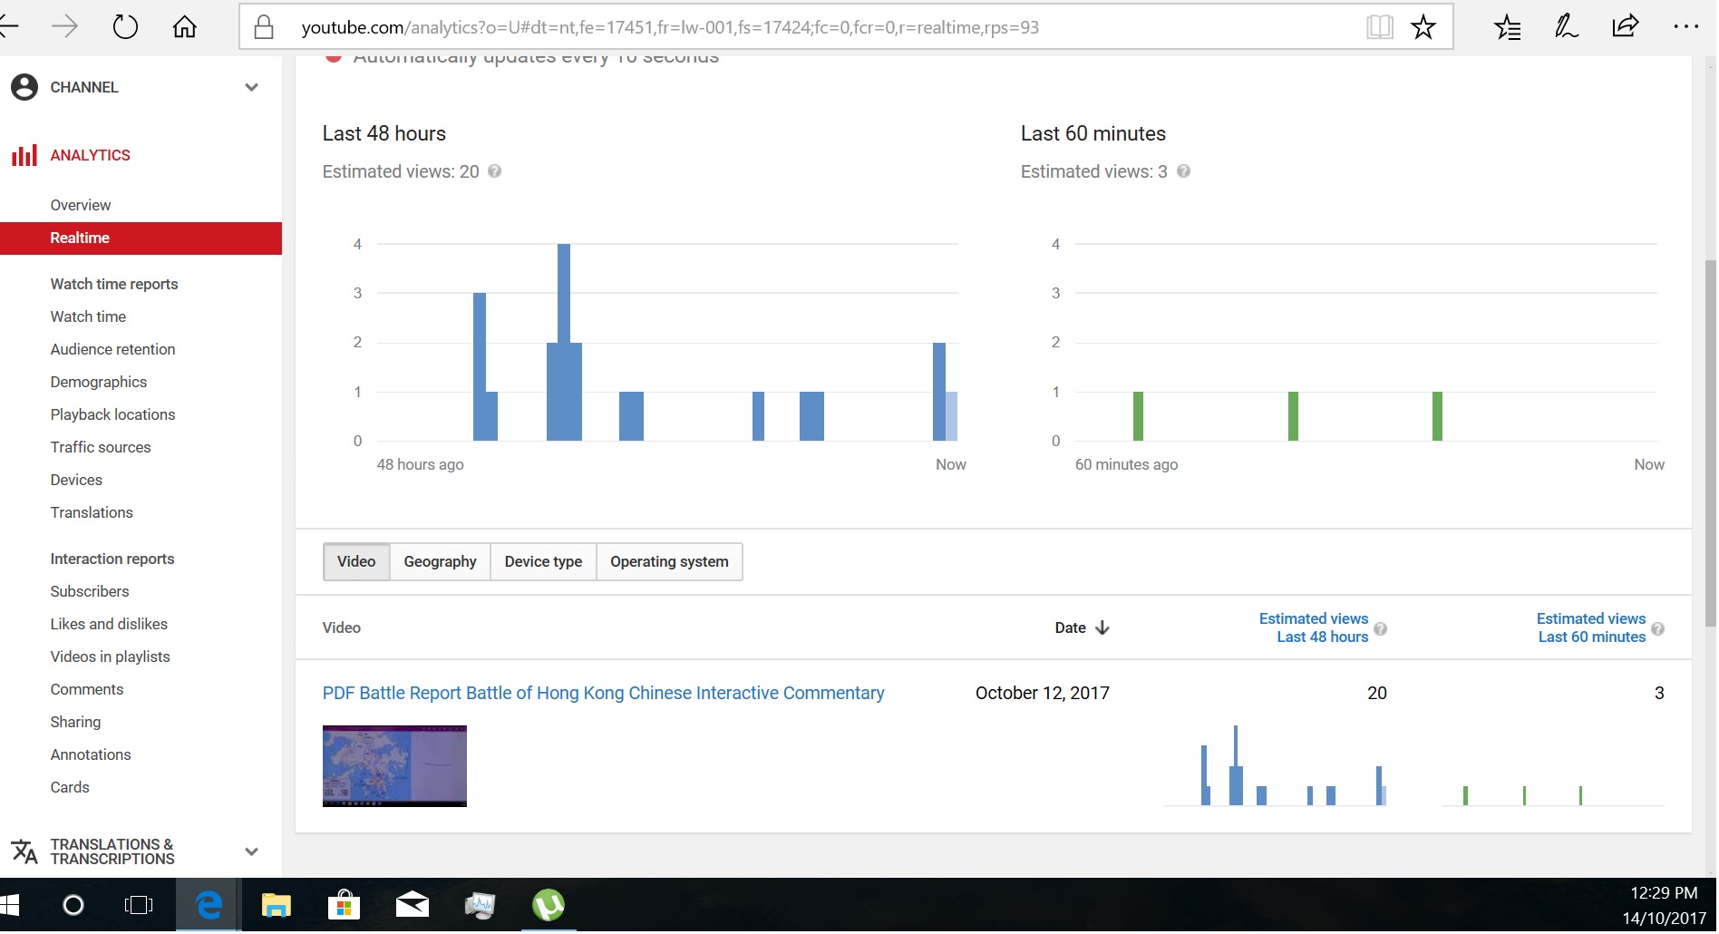The height and width of the screenshot is (934, 1719).
Task: Open Microsoft Store from taskbar
Action: pyautogui.click(x=345, y=905)
